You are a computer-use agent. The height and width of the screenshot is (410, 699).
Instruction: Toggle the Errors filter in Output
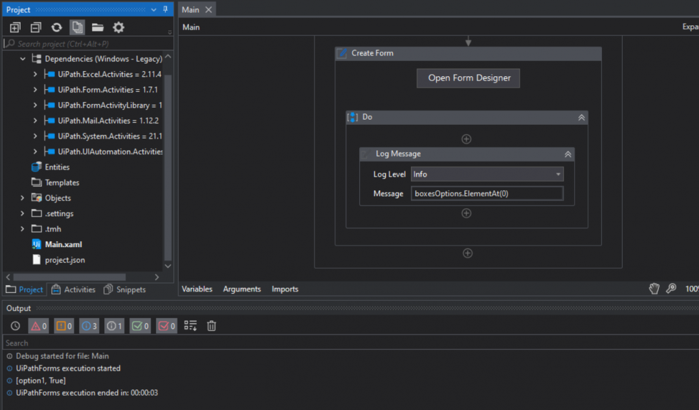click(x=38, y=325)
